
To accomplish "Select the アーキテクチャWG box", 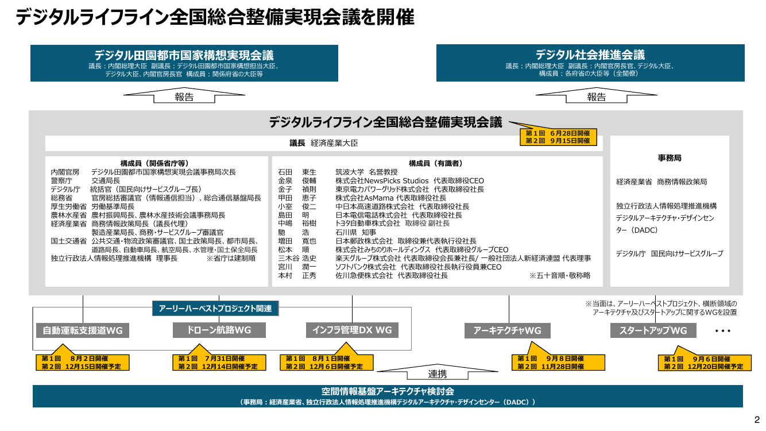I will (507, 330).
